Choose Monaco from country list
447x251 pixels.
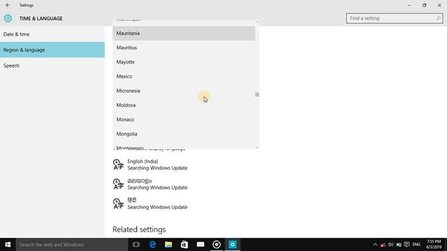[184, 119]
